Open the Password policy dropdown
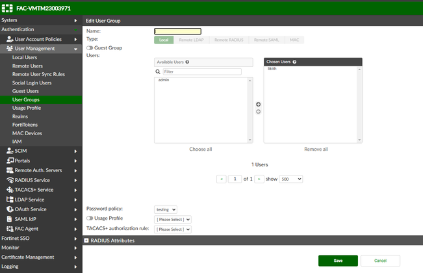The image size is (423, 273). pos(166,209)
